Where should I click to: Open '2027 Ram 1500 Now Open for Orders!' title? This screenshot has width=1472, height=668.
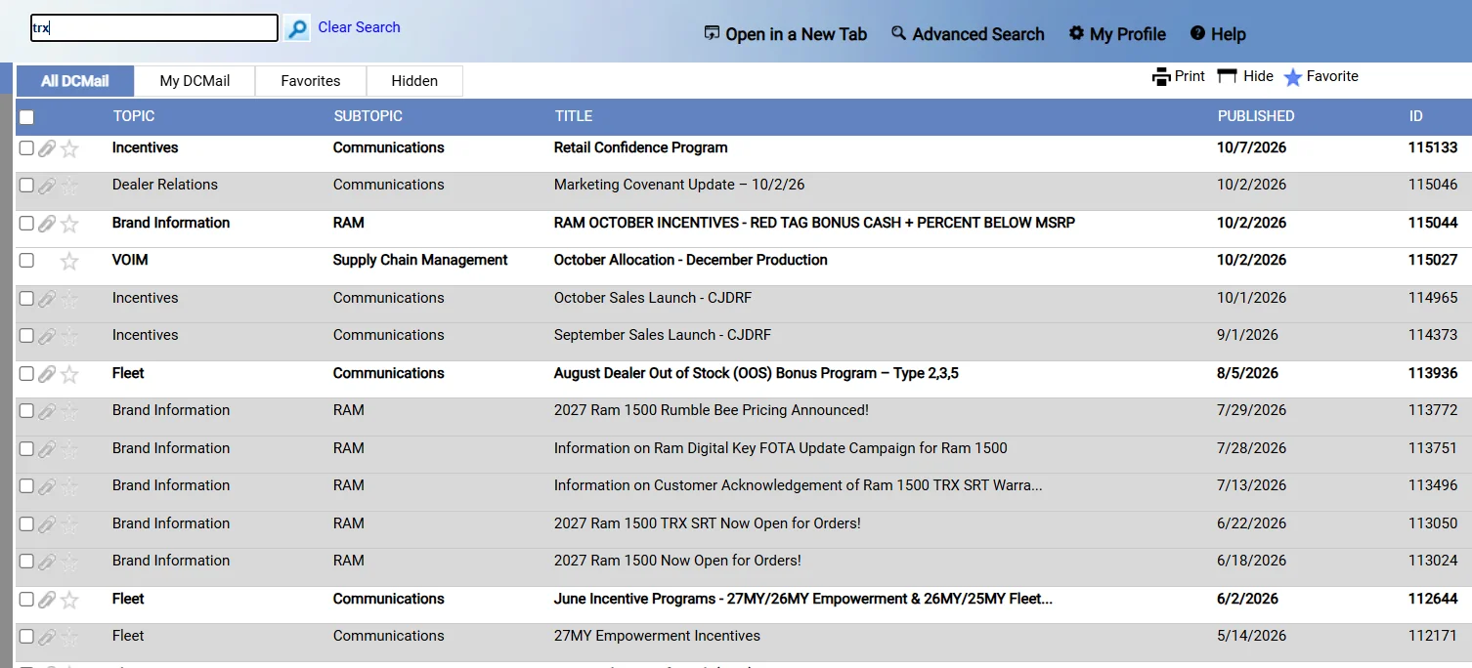(677, 561)
